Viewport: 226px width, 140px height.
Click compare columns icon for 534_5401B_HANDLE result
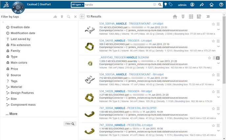click(218, 41)
